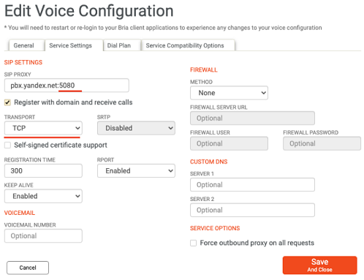Open Service Compatibility Options tab
364x280 pixels.
(188, 45)
